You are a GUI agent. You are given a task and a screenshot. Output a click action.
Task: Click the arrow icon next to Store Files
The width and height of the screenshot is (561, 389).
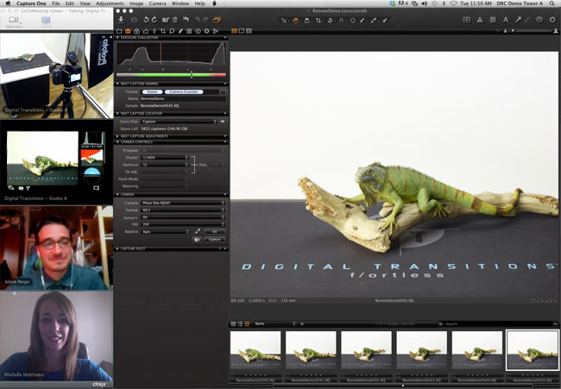223,122
